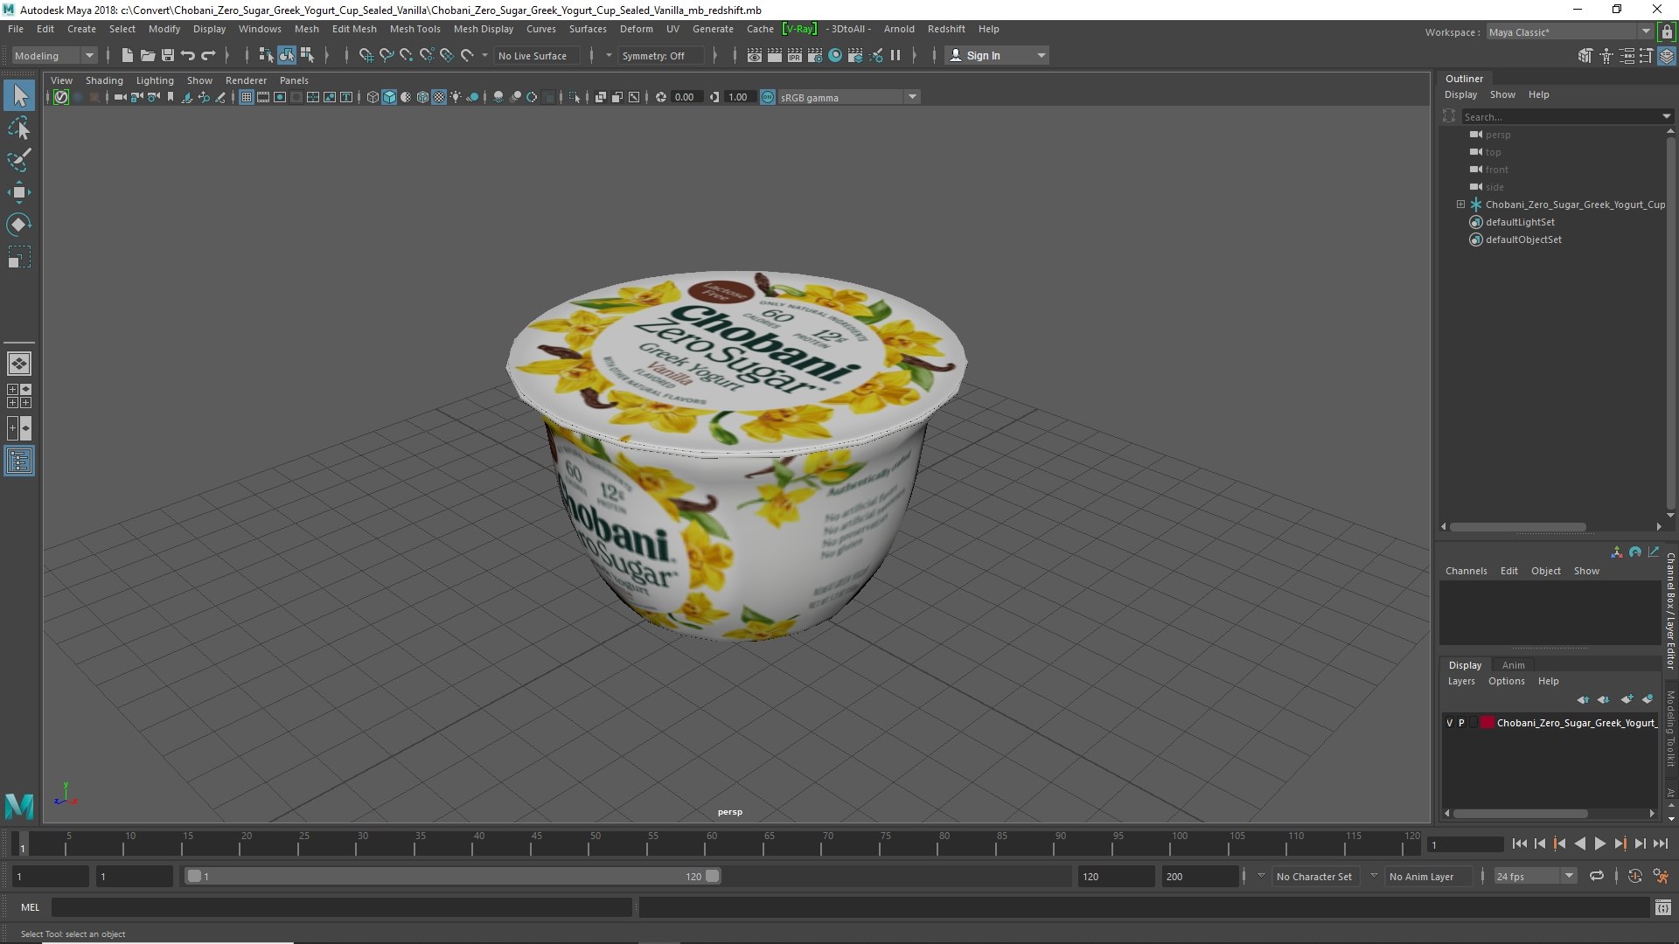Switch to single perspective pane layout
This screenshot has height=944, width=1679.
point(19,364)
